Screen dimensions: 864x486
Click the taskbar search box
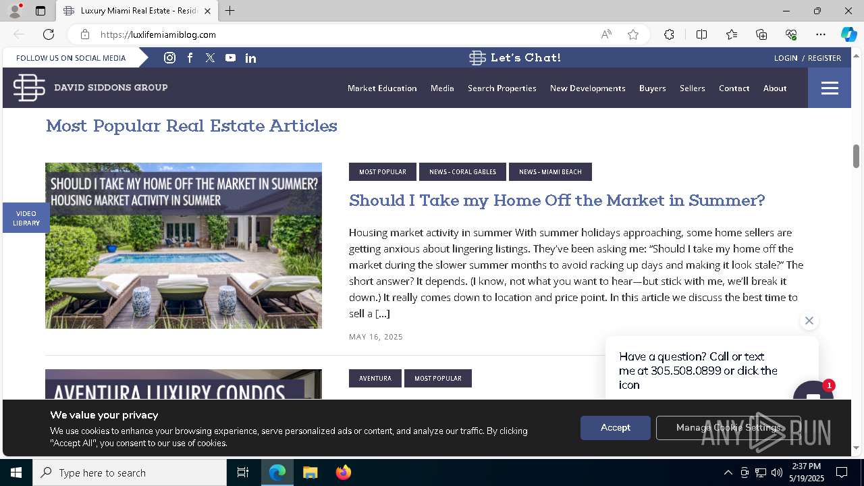pyautogui.click(x=130, y=473)
